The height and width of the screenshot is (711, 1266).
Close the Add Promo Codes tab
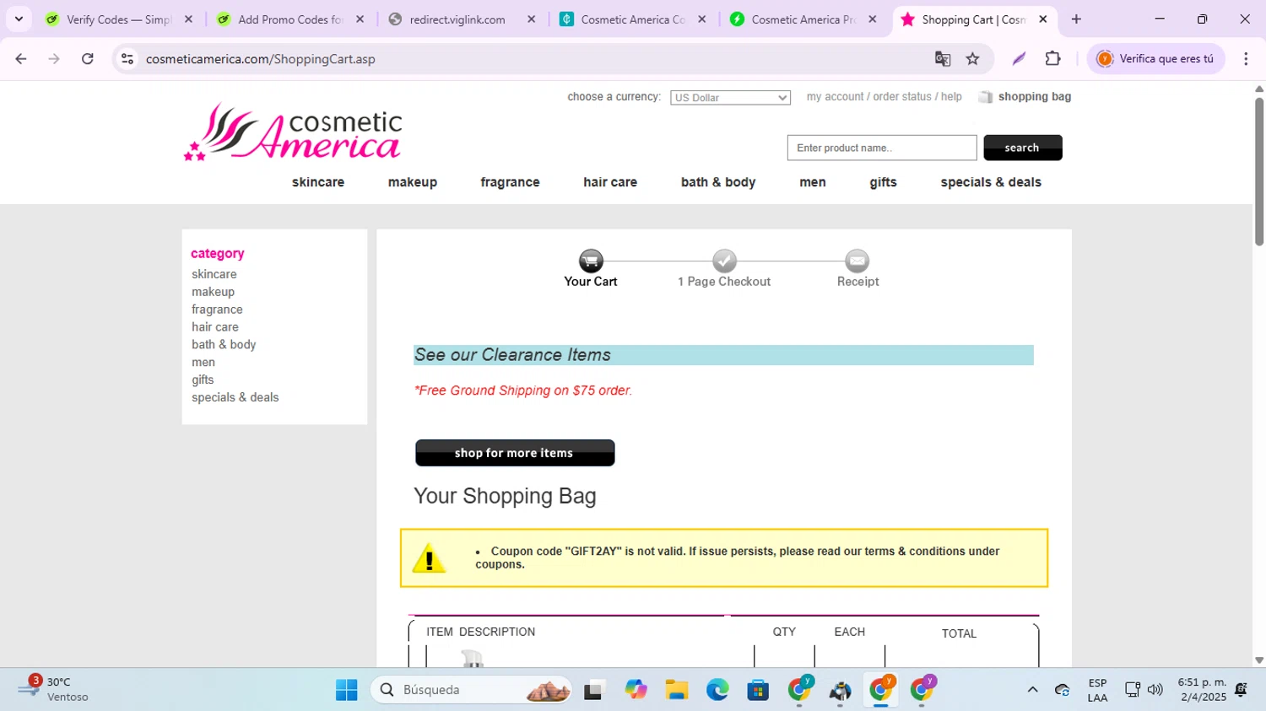pos(360,19)
